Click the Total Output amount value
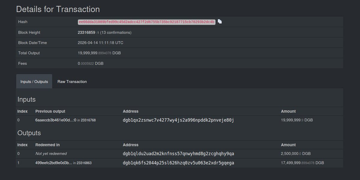This screenshot has height=180, width=360. (x=99, y=53)
